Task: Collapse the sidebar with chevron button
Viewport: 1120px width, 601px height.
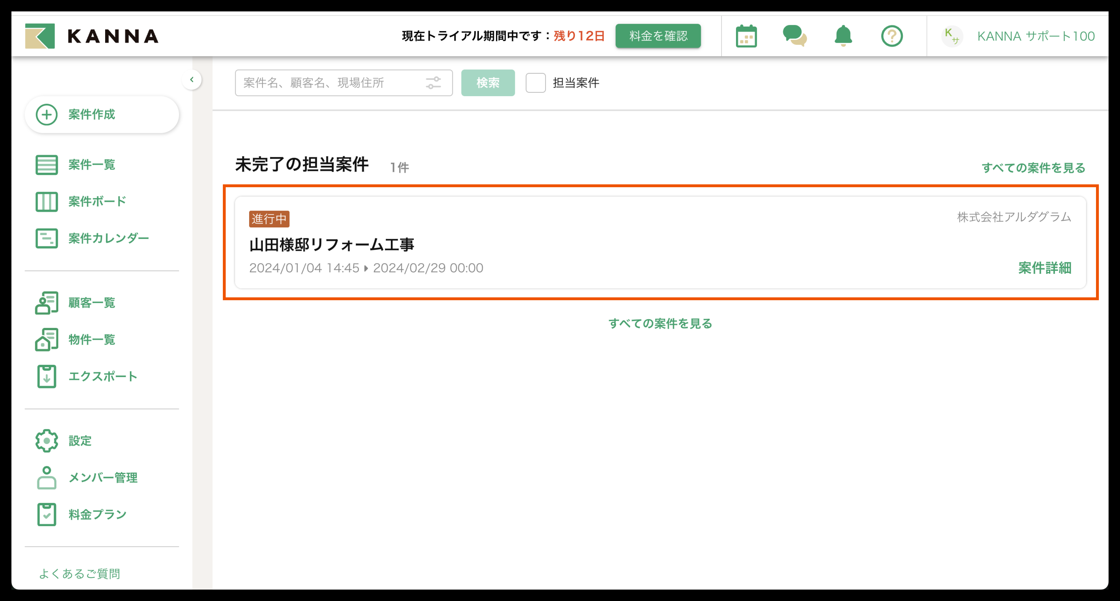Action: [192, 79]
